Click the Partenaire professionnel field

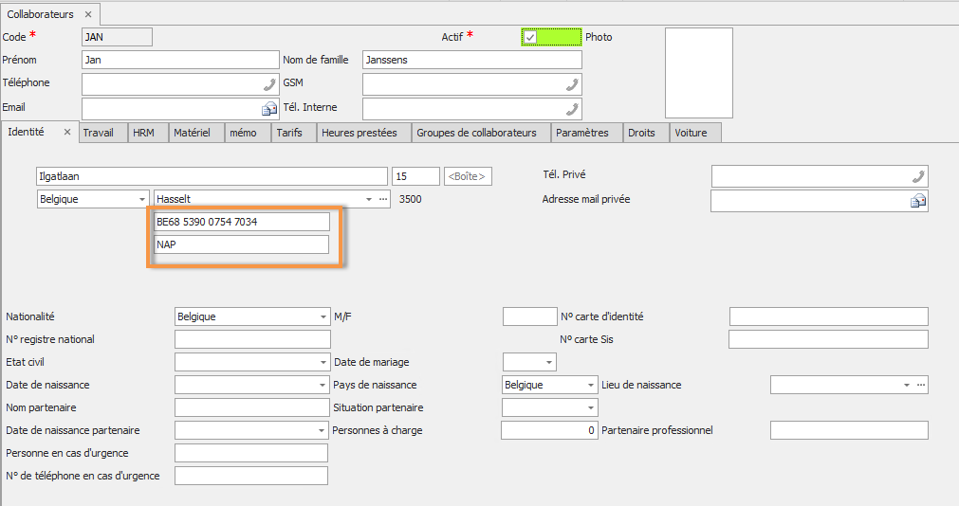(850, 430)
